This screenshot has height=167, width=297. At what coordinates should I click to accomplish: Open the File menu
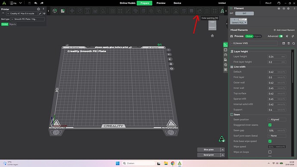click(13, 3)
